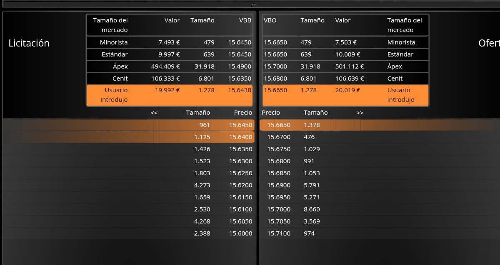Image resolution: width=500 pixels, height=265 pixels.
Task: Select Cenit label in offer table
Action: click(x=395, y=79)
